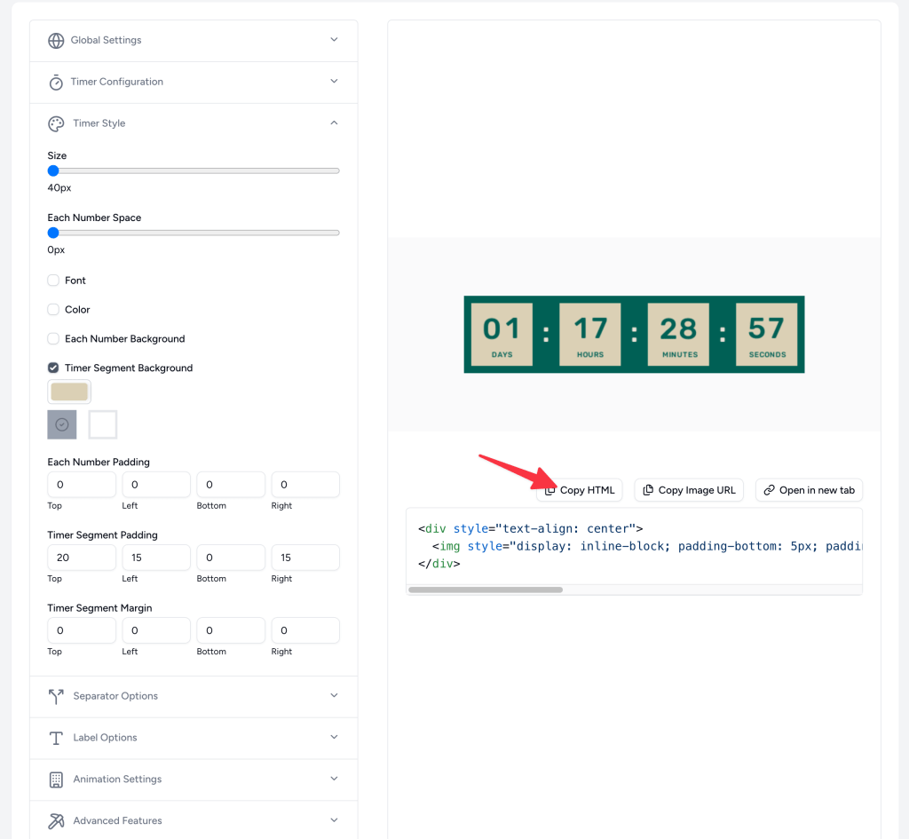Click the Animation Settings building icon
This screenshot has width=909, height=839.
56,779
